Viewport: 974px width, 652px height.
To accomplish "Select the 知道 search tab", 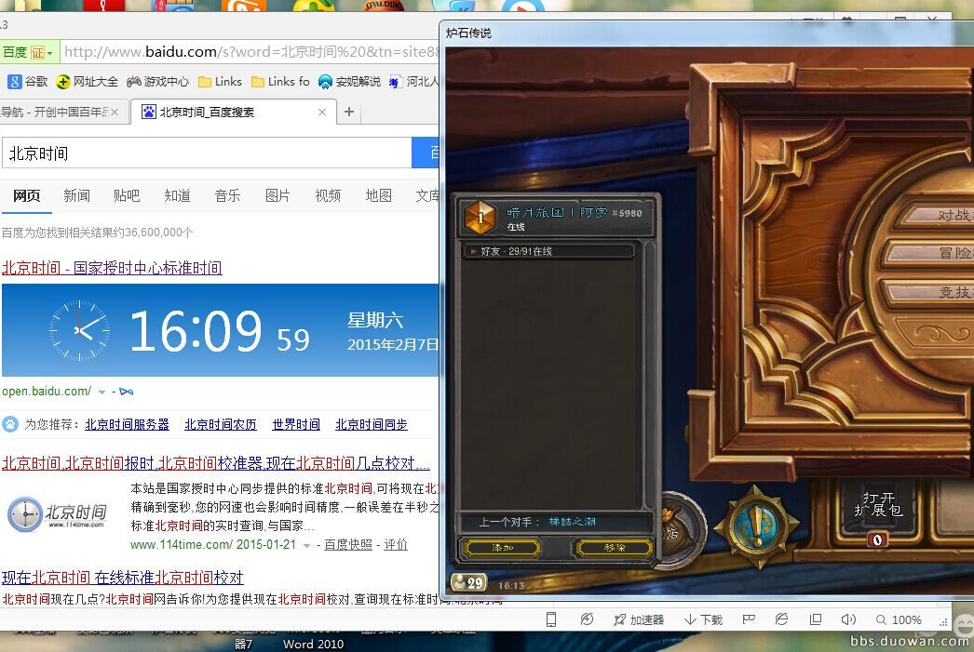I will pos(177,195).
